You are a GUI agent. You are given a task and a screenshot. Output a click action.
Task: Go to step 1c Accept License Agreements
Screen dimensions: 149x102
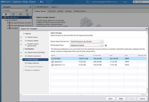pos(32,45)
